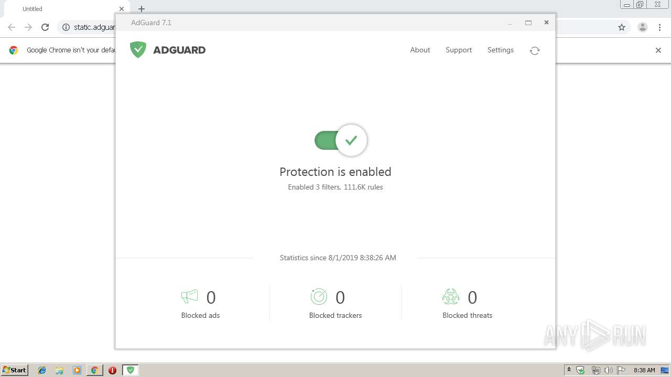Image resolution: width=671 pixels, height=377 pixels.
Task: Click the Blocked trackers radar icon
Action: pos(319,297)
